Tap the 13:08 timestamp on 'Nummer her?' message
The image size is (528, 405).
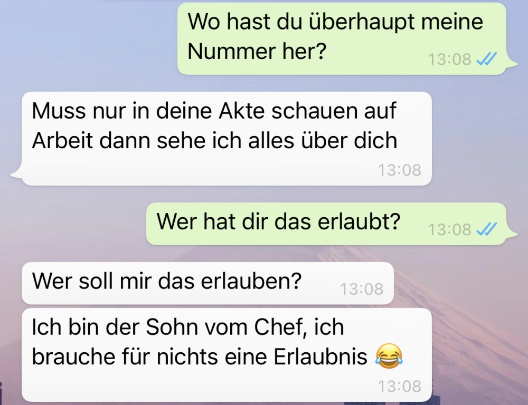click(449, 60)
